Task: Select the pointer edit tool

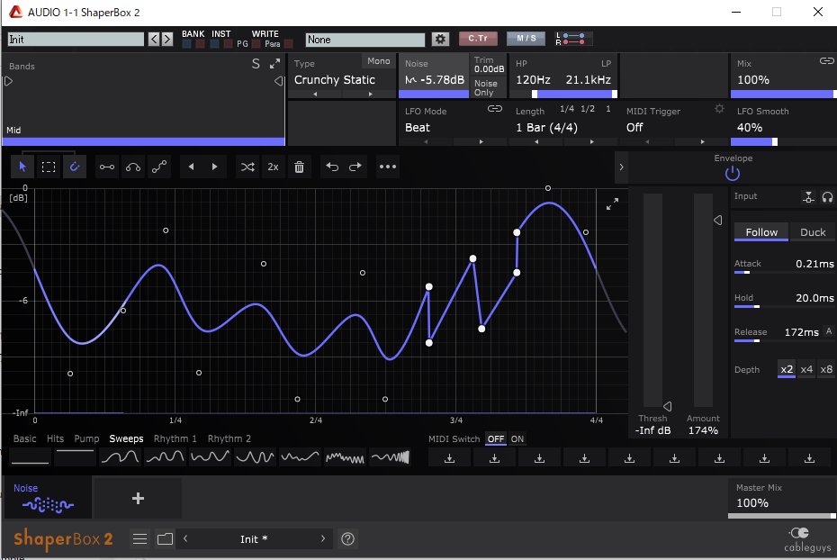Action: pyautogui.click(x=22, y=167)
